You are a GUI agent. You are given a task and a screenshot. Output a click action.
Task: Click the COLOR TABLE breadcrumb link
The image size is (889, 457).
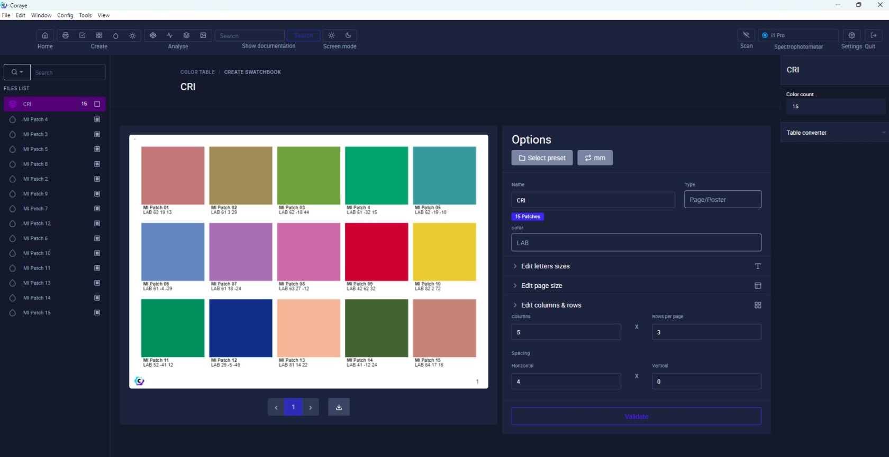[x=197, y=72]
